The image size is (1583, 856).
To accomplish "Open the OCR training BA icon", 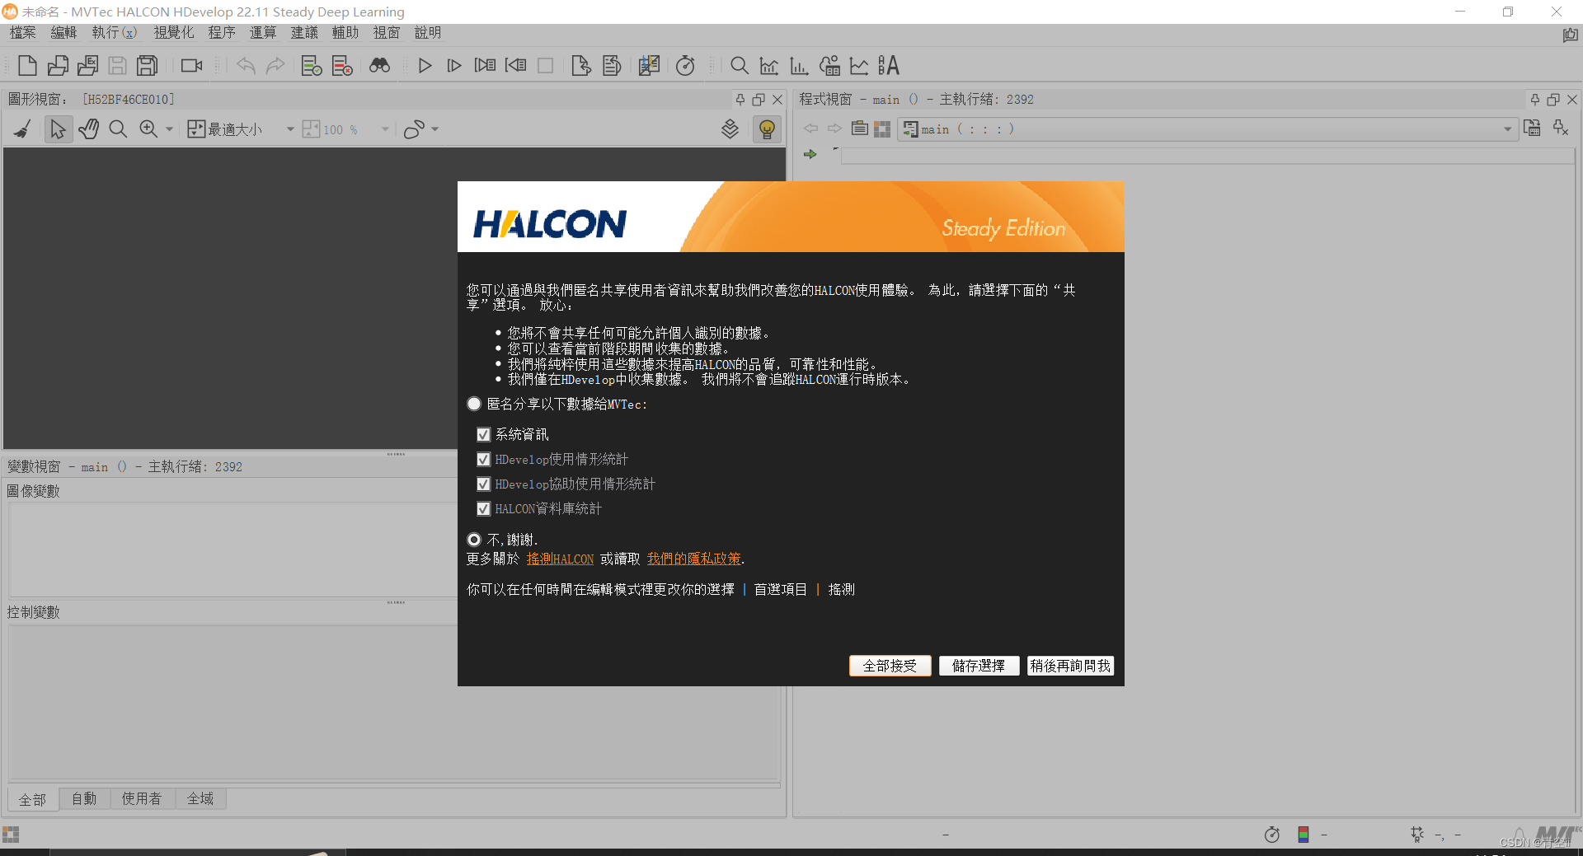I will (x=889, y=66).
